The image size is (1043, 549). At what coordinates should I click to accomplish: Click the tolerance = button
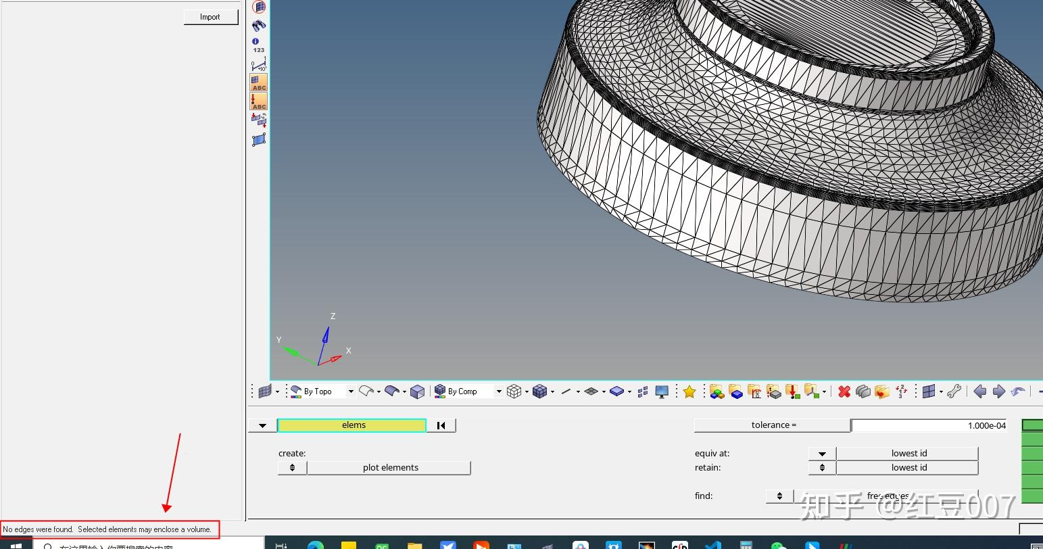click(x=773, y=425)
